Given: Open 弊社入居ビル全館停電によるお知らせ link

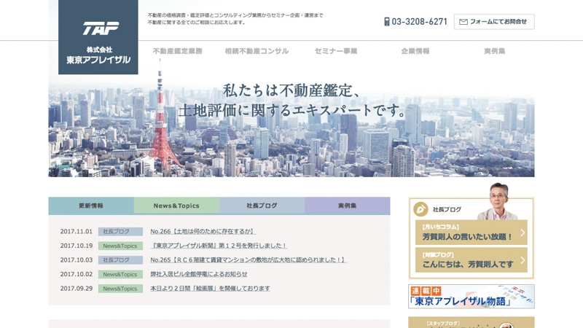Looking at the screenshot, I should coord(198,274).
